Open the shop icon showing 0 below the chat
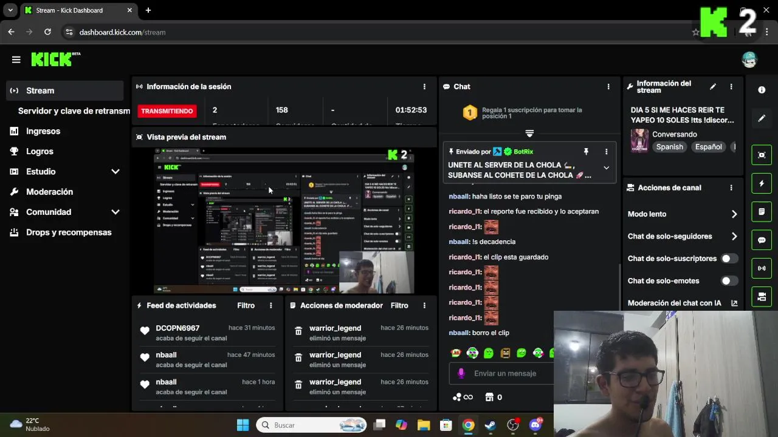 tap(493, 397)
